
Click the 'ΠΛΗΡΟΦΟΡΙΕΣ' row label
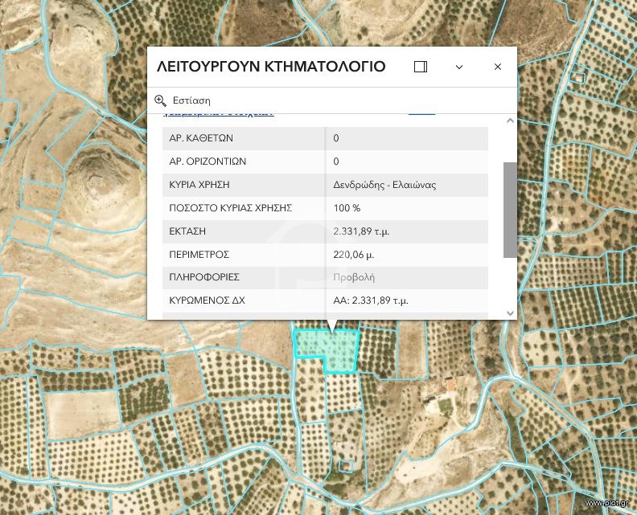[x=204, y=277]
